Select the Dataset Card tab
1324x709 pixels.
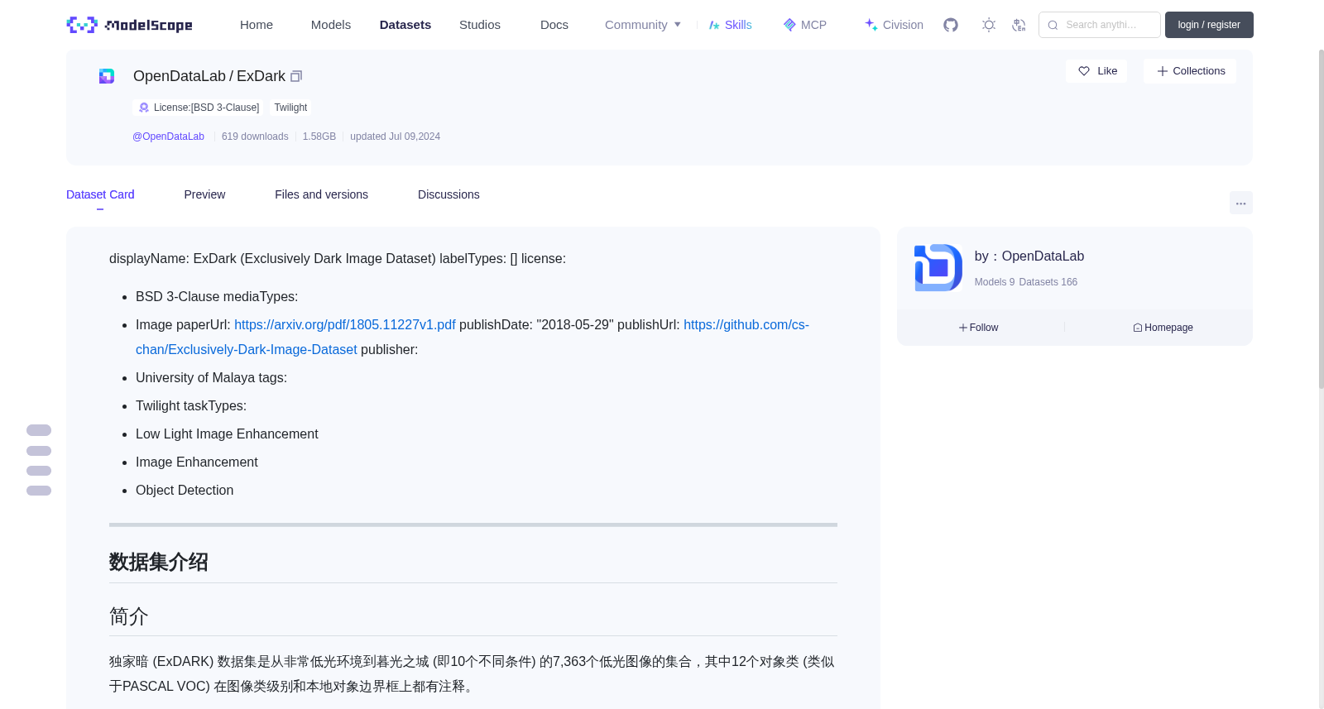click(100, 194)
